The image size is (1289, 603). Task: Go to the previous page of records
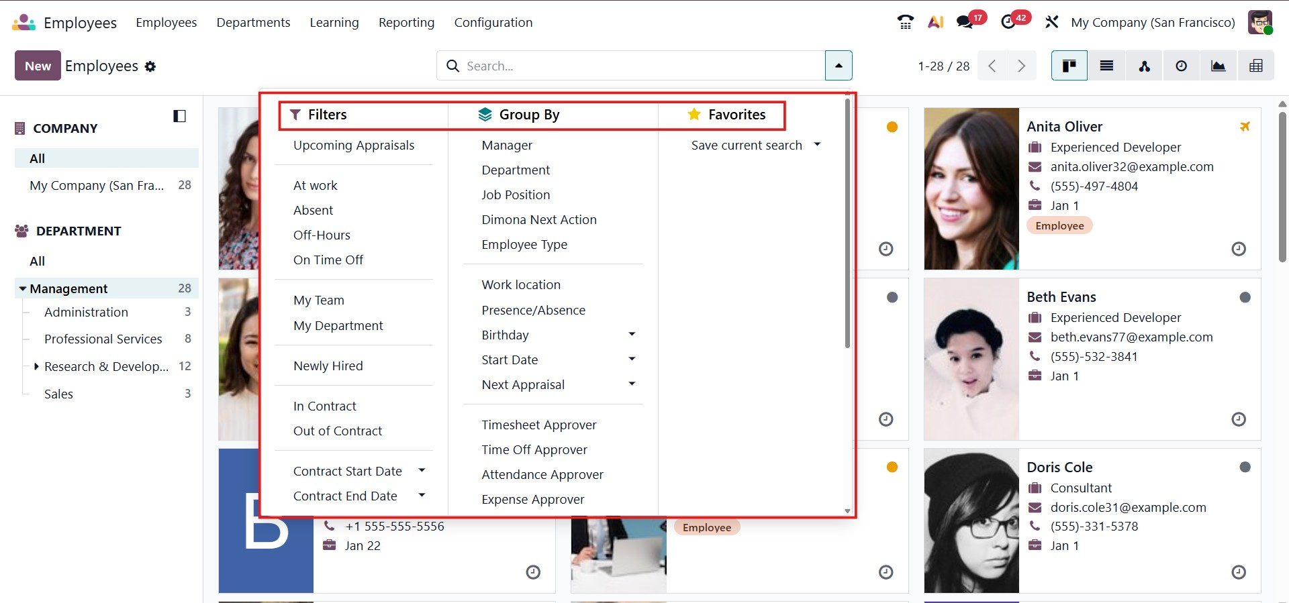click(992, 66)
